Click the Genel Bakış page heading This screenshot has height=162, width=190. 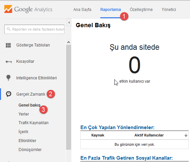(x=93, y=25)
